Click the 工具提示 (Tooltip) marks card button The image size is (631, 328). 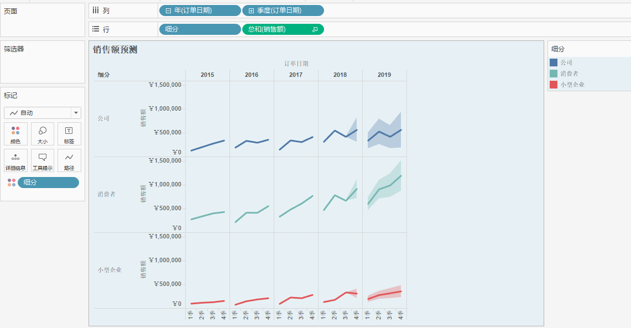[43, 160]
